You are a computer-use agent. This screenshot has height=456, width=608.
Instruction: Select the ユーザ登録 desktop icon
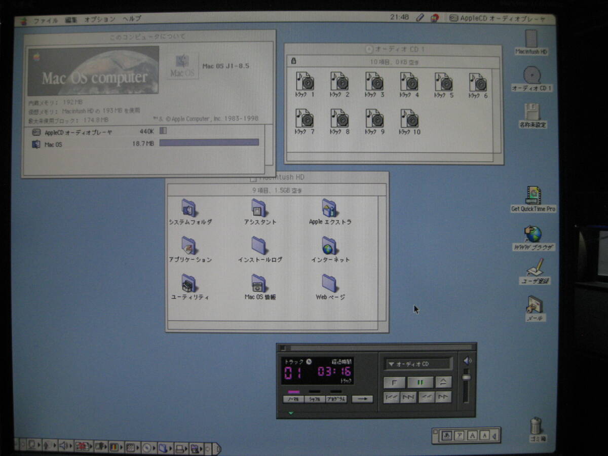coord(535,271)
